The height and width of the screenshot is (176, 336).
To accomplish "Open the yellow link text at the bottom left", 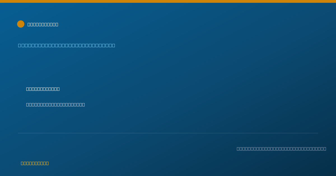I will 35,163.
